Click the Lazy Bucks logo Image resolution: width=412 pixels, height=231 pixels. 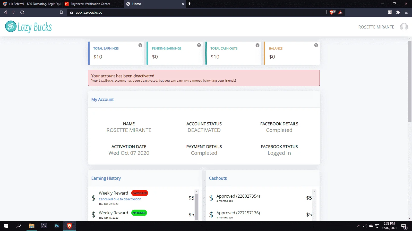click(x=29, y=27)
